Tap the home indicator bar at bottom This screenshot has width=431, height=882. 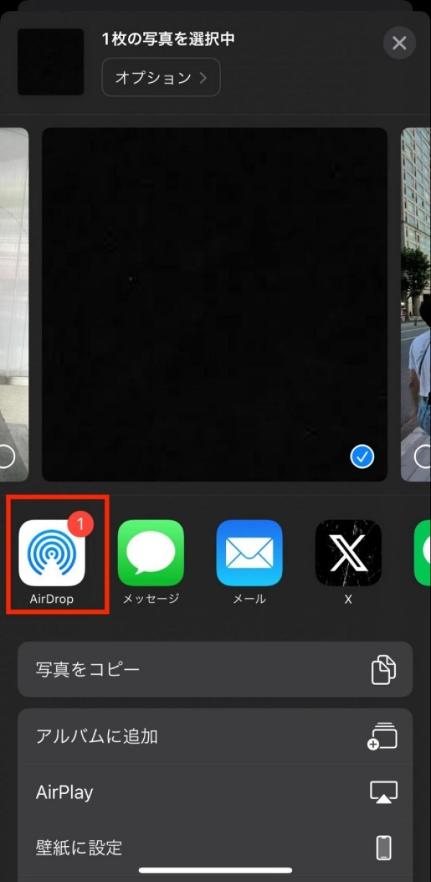point(215,870)
